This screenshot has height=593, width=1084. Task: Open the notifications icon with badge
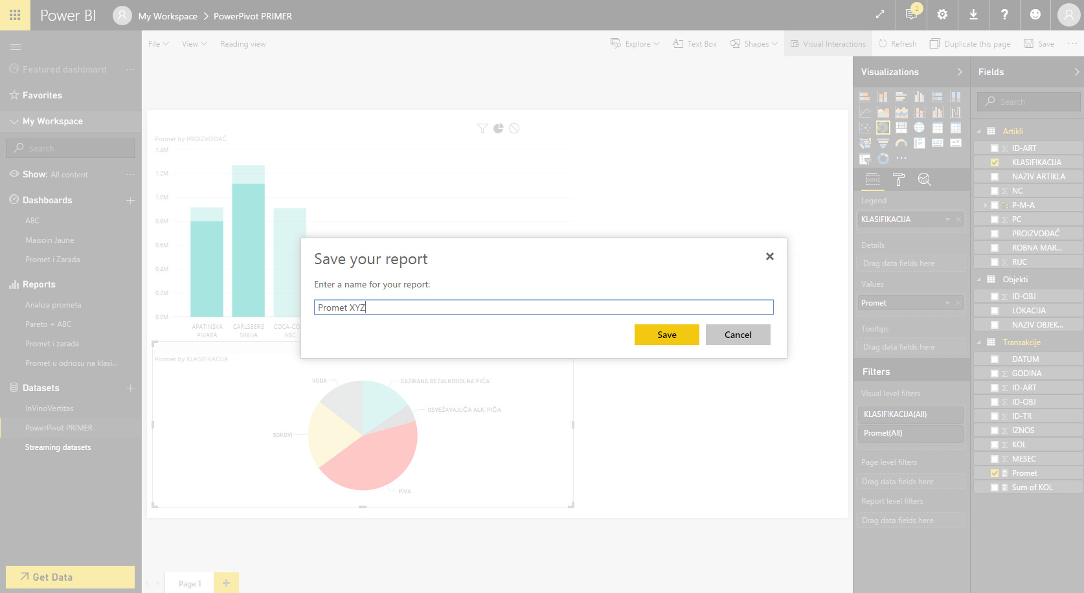point(911,14)
